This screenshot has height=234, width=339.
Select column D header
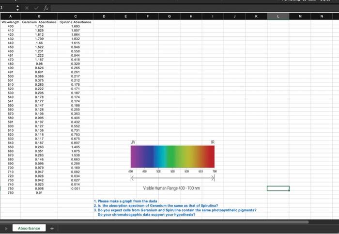[104, 16]
